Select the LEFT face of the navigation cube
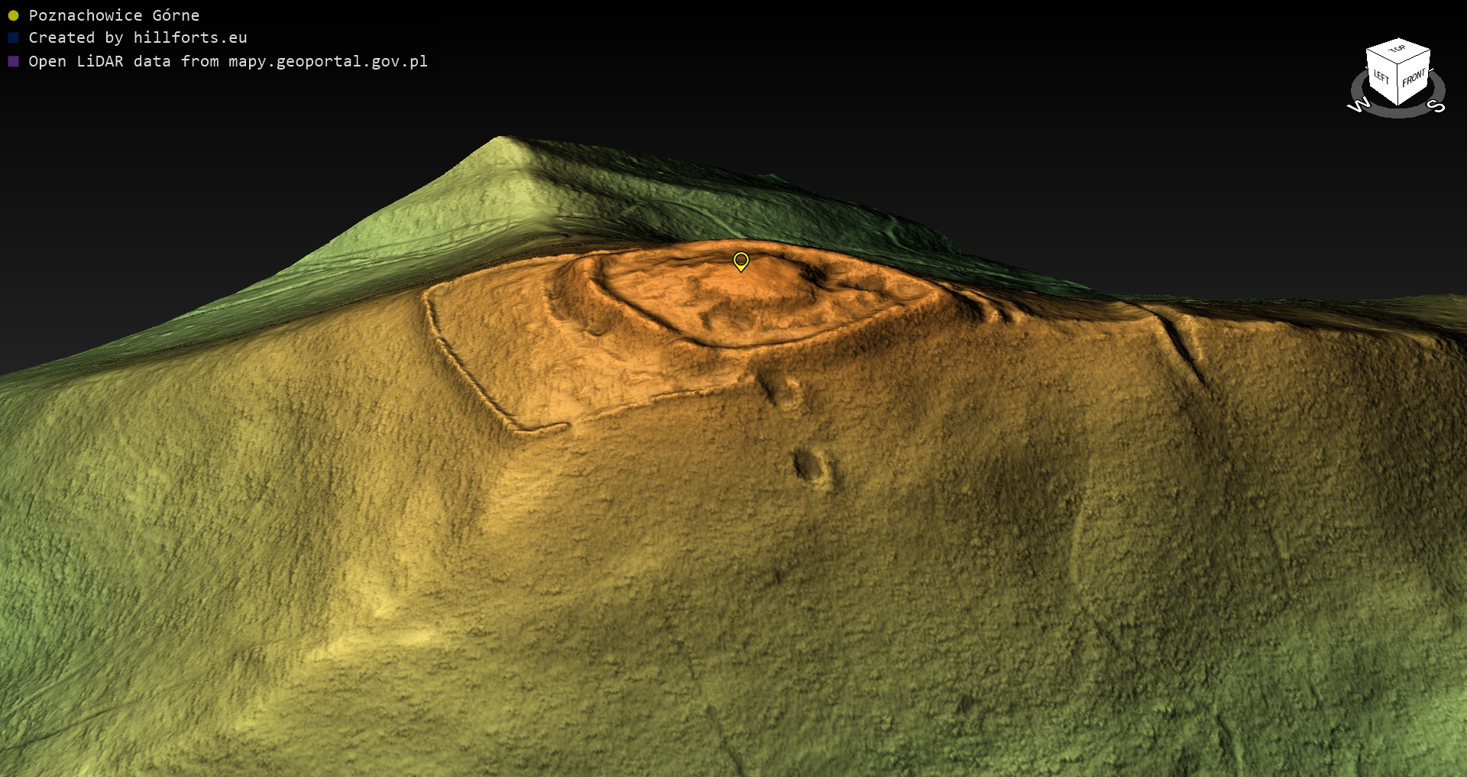Image resolution: width=1467 pixels, height=777 pixels. pyautogui.click(x=1381, y=78)
